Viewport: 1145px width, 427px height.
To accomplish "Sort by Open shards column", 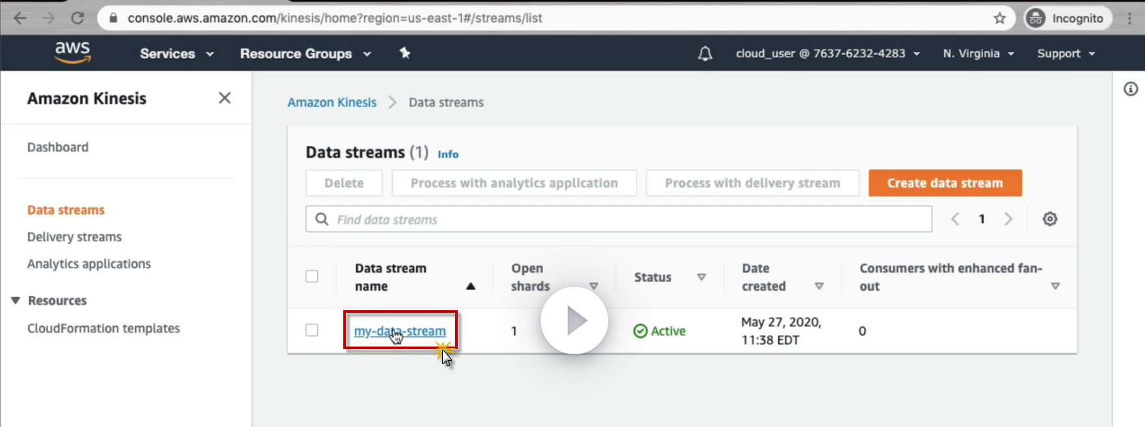I will (594, 286).
